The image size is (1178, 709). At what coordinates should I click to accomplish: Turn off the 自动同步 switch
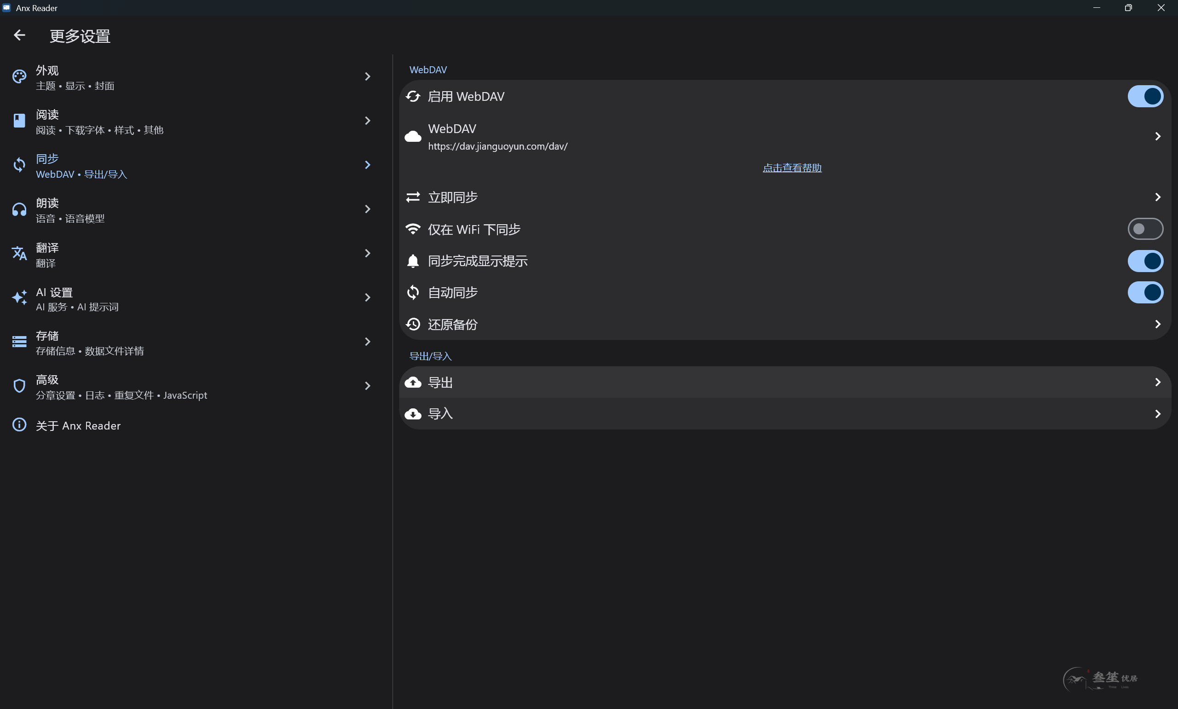(x=1145, y=292)
